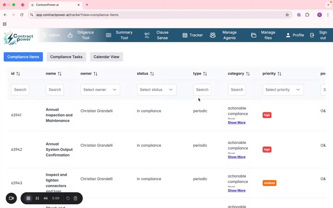Focus the type search field
This screenshot has height=208, width=333.
tap(202, 90)
